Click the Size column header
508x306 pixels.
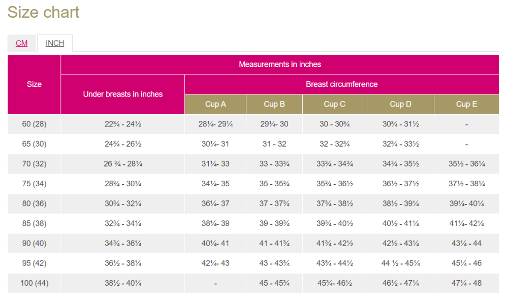[34, 84]
